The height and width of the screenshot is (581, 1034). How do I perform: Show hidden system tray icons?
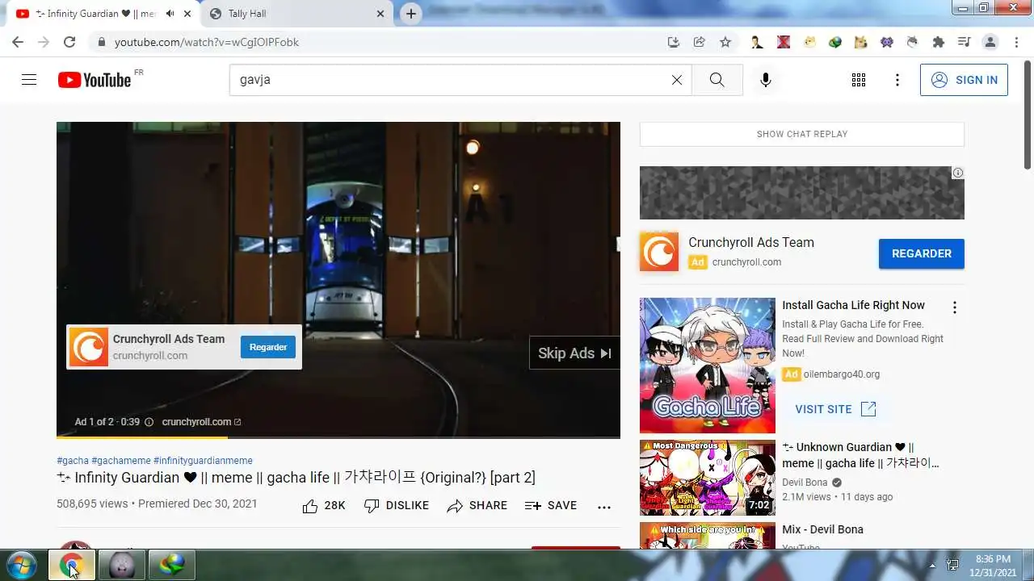click(932, 566)
